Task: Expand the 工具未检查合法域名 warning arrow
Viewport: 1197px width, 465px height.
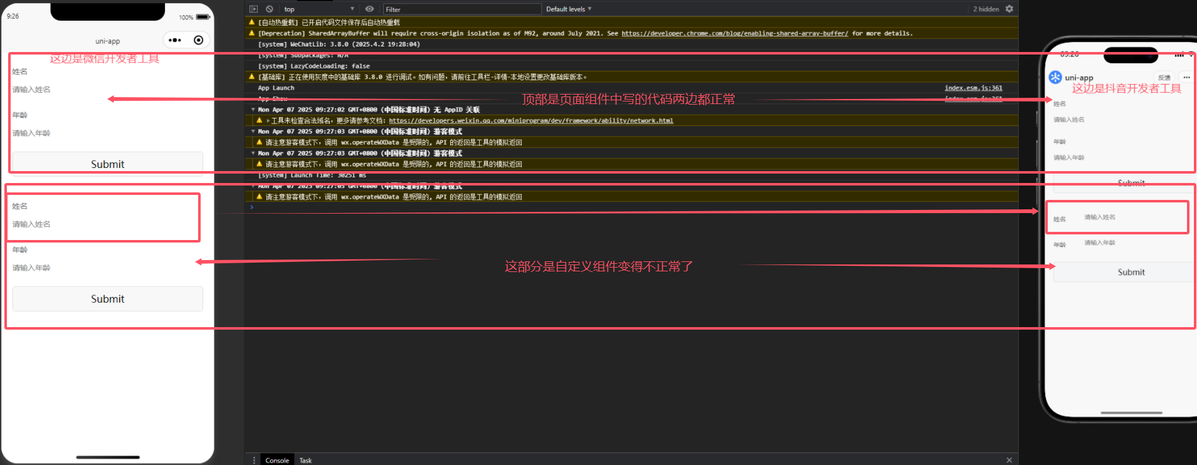Action: point(268,120)
